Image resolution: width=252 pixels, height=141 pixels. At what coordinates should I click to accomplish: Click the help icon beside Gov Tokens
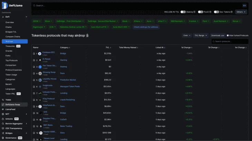pos(232,12)
